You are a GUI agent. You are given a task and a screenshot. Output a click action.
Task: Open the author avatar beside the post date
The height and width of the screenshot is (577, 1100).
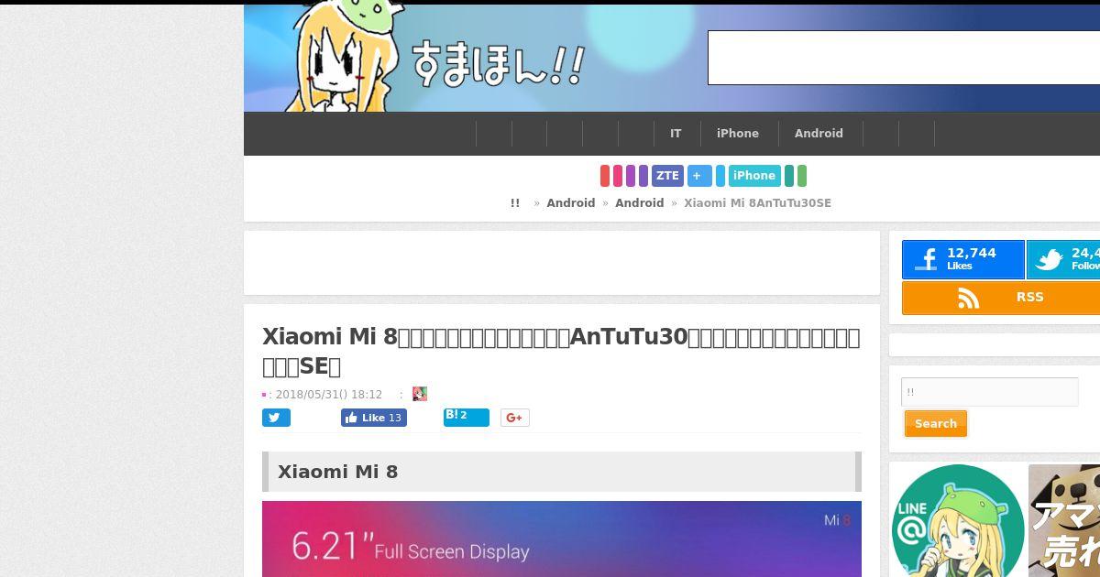420,394
